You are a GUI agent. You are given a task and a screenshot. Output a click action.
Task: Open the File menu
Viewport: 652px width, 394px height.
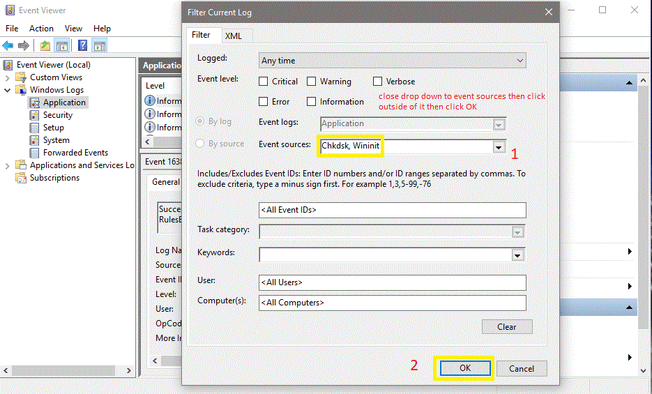coord(12,29)
